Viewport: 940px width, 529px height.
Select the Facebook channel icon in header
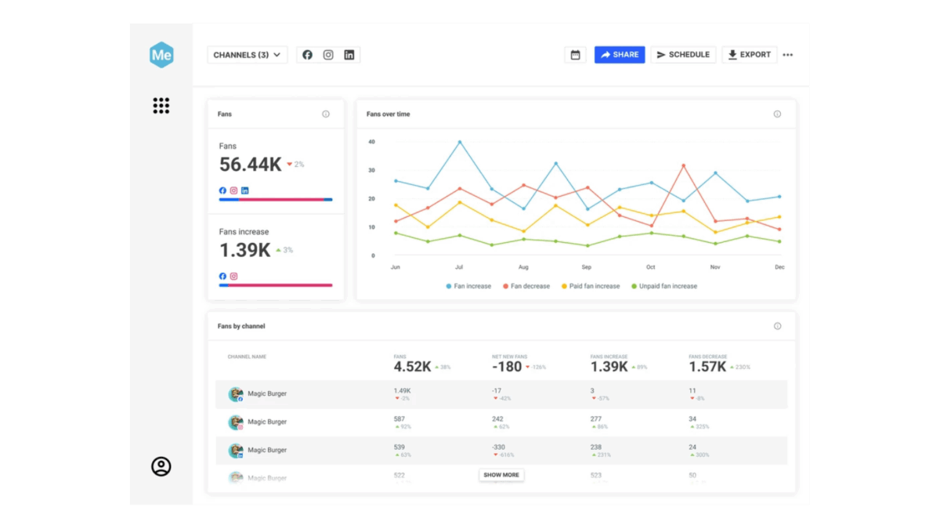pyautogui.click(x=307, y=55)
